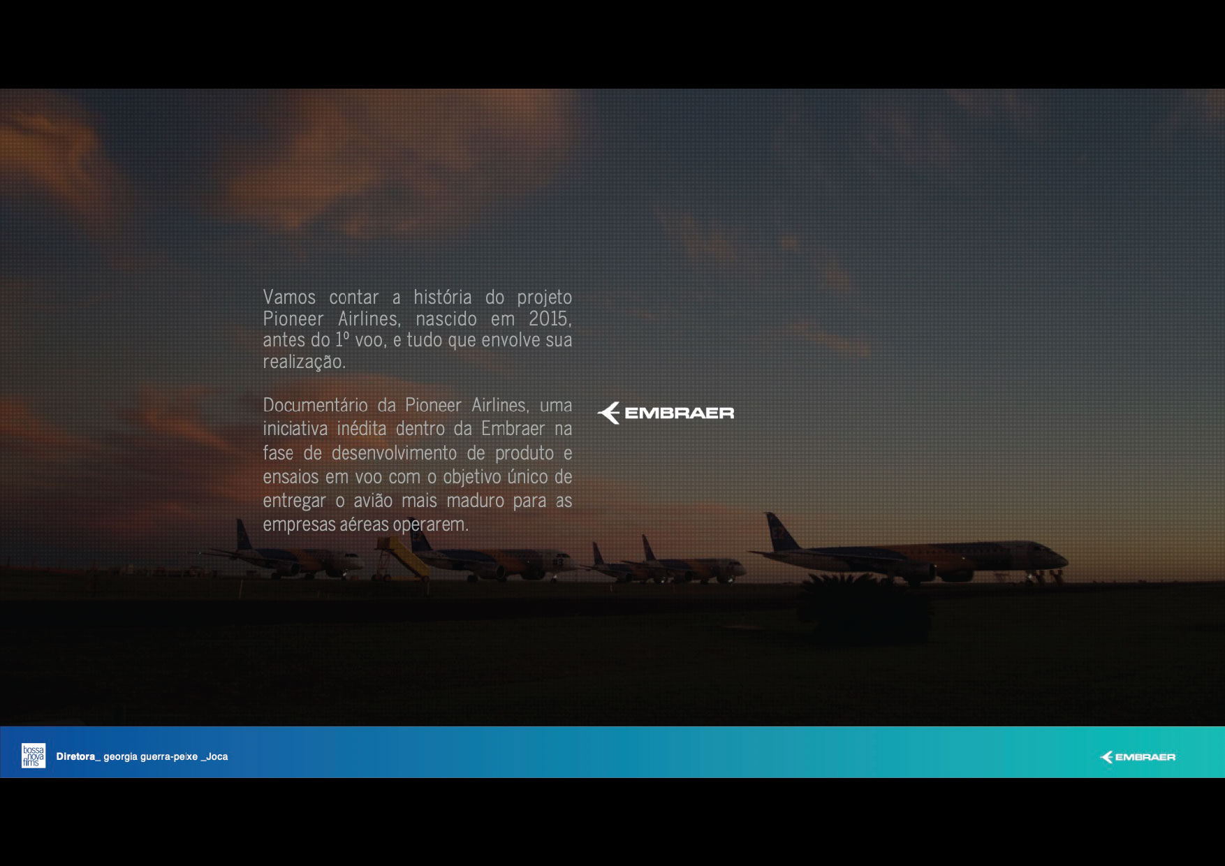Click the Embraer logo in footer bar
The height and width of the screenshot is (866, 1225).
[1138, 757]
